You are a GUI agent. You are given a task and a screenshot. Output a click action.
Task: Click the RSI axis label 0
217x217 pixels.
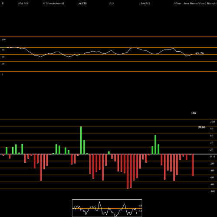coord(2,74)
